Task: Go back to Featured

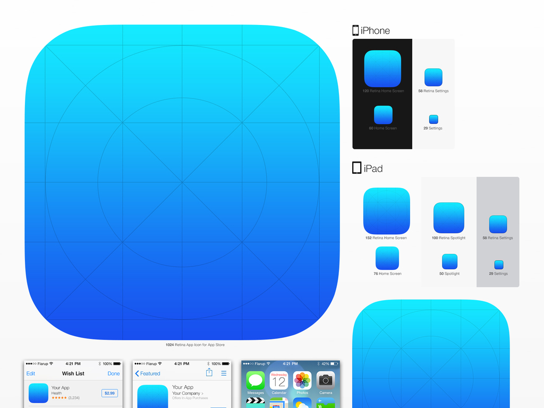Action: click(148, 373)
